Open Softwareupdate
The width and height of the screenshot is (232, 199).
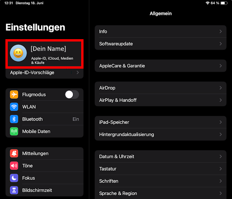point(160,44)
